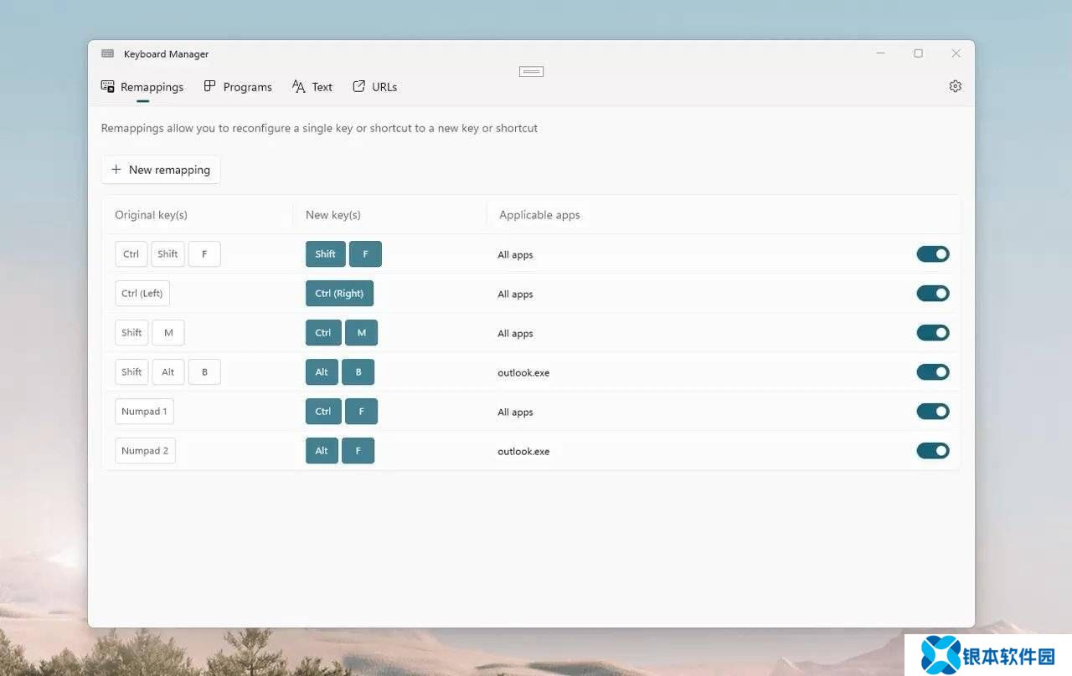
Task: Disable the Ctrl Shift F remapping toggle
Action: pyautogui.click(x=932, y=254)
